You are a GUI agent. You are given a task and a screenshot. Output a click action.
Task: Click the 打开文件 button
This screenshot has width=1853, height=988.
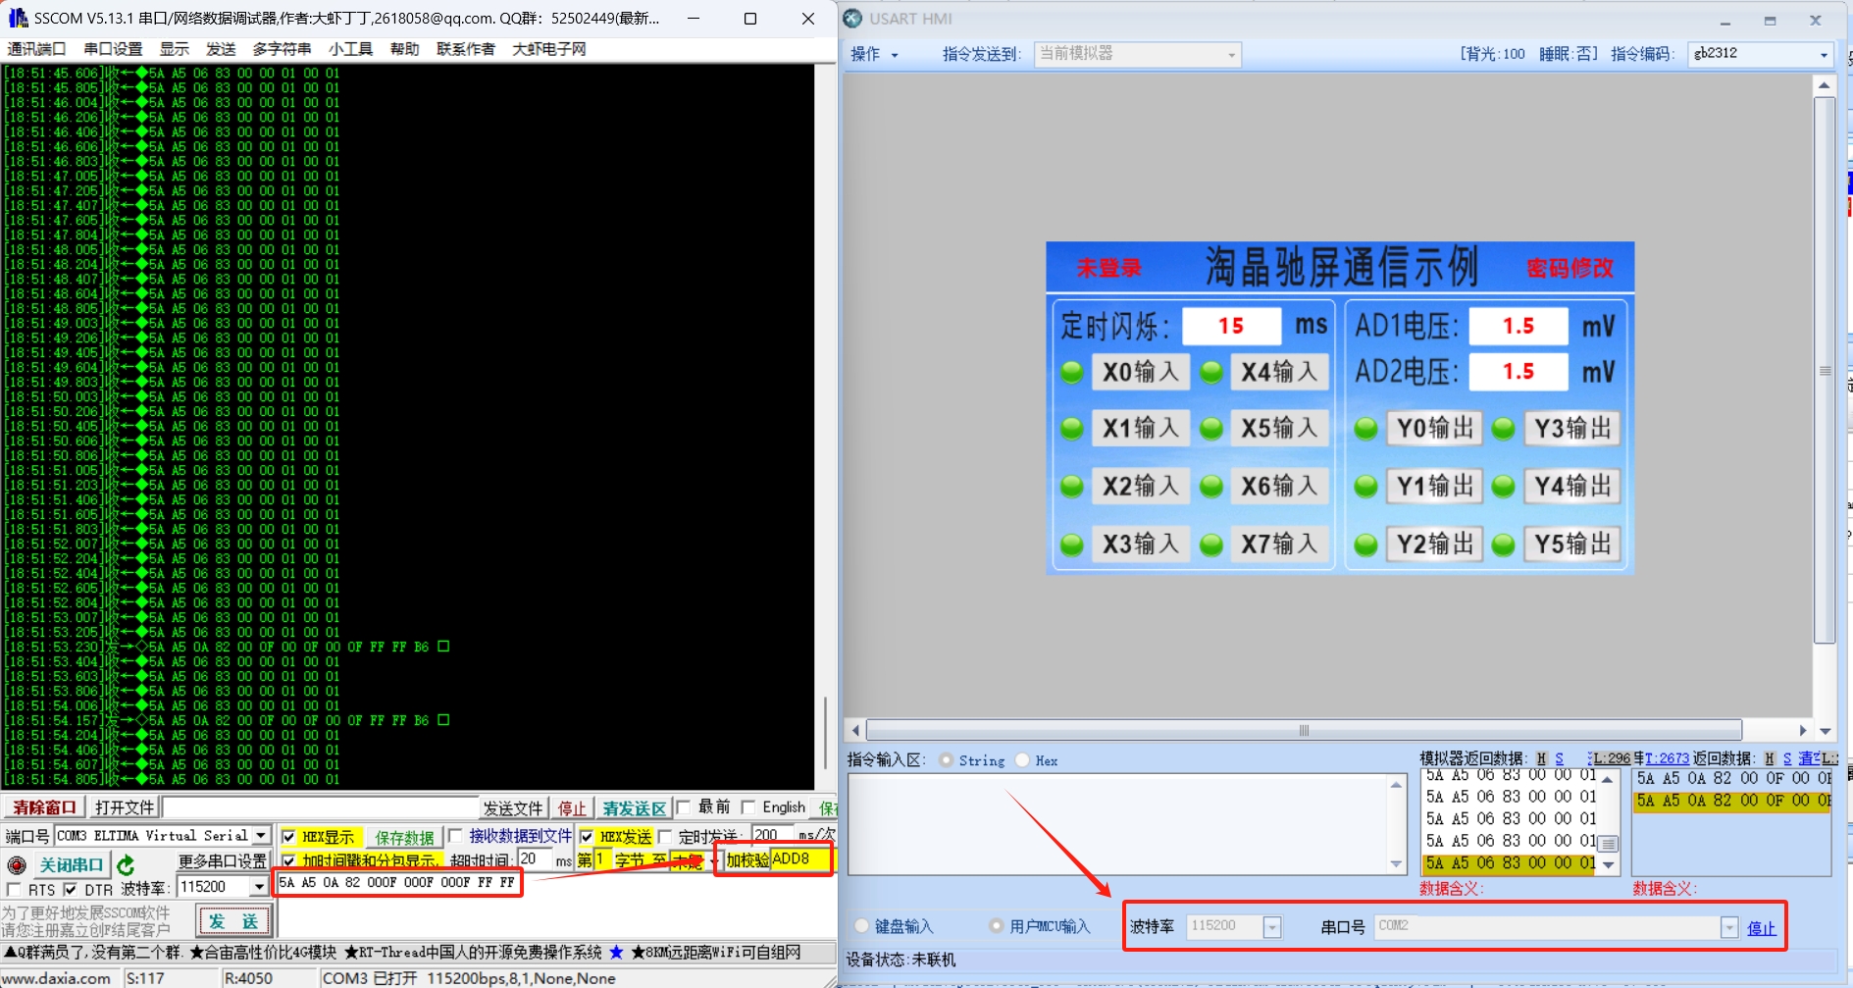(x=125, y=807)
